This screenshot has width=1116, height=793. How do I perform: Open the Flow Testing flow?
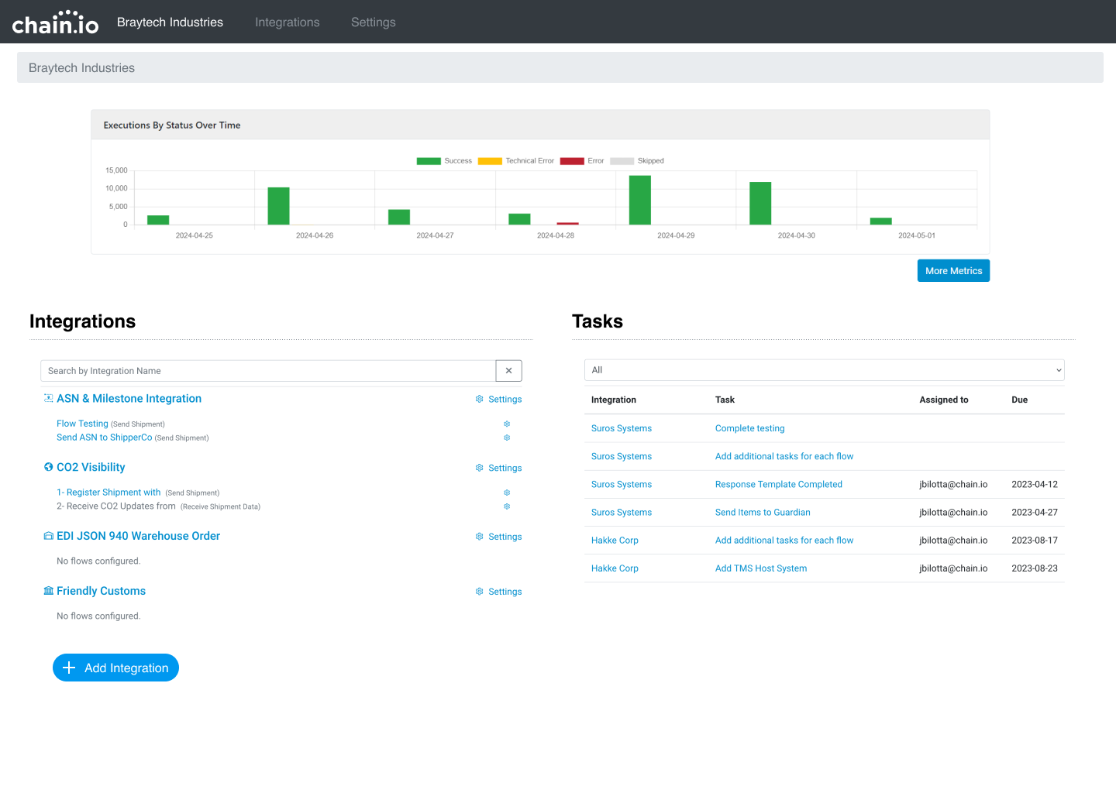[82, 424]
